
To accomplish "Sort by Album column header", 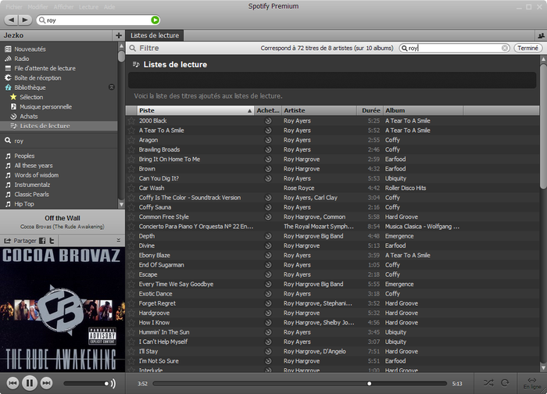I will pyautogui.click(x=424, y=111).
